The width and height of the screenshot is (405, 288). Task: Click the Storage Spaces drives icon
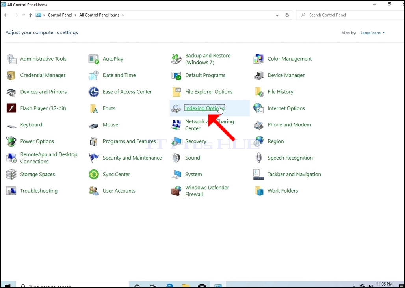(x=11, y=175)
